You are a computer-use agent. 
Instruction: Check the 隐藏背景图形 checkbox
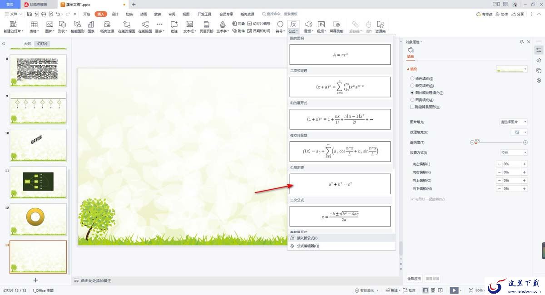point(412,107)
